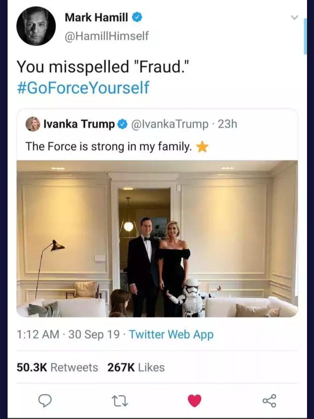Open the #GoForceYourself hashtag
The image size is (314, 419).
click(x=83, y=87)
